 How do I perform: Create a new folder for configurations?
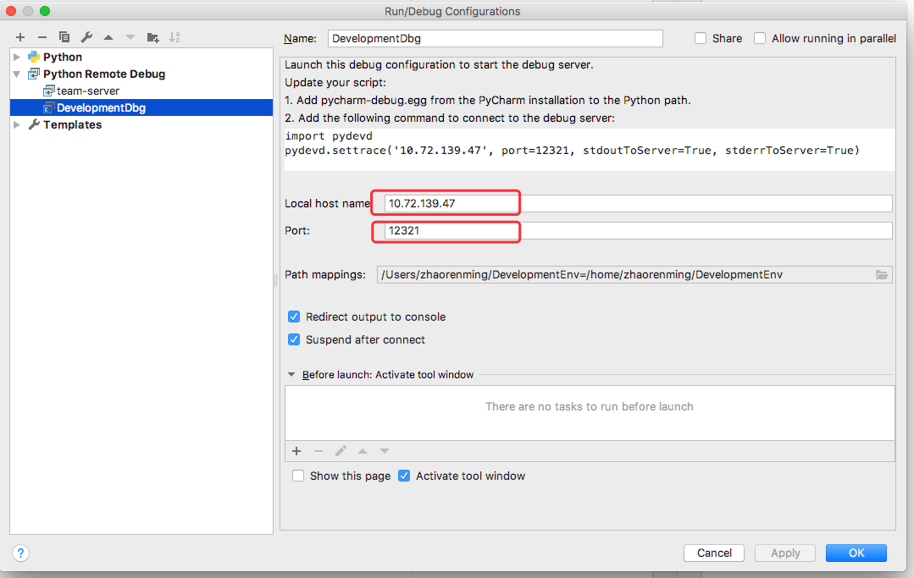click(152, 37)
